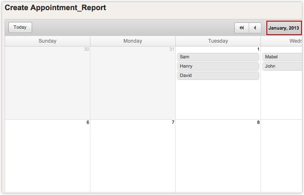
Task: Open the Henry appointment
Action: (x=217, y=66)
